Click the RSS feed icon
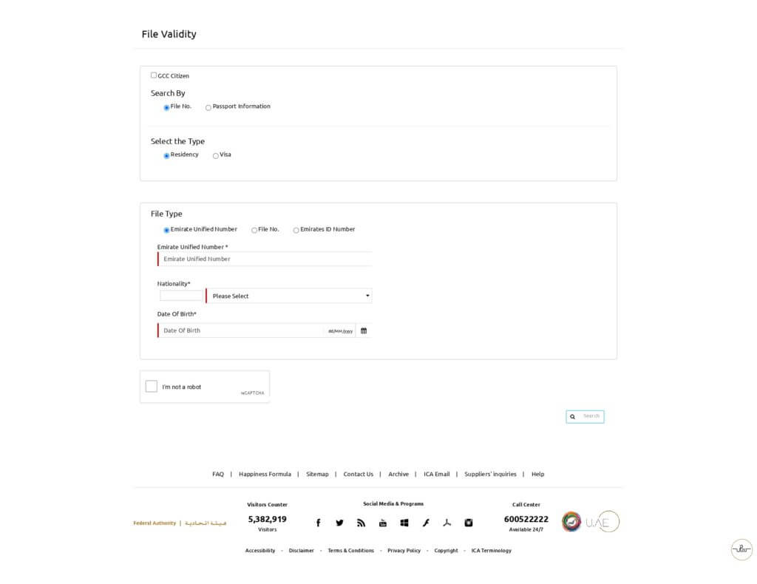 click(361, 523)
